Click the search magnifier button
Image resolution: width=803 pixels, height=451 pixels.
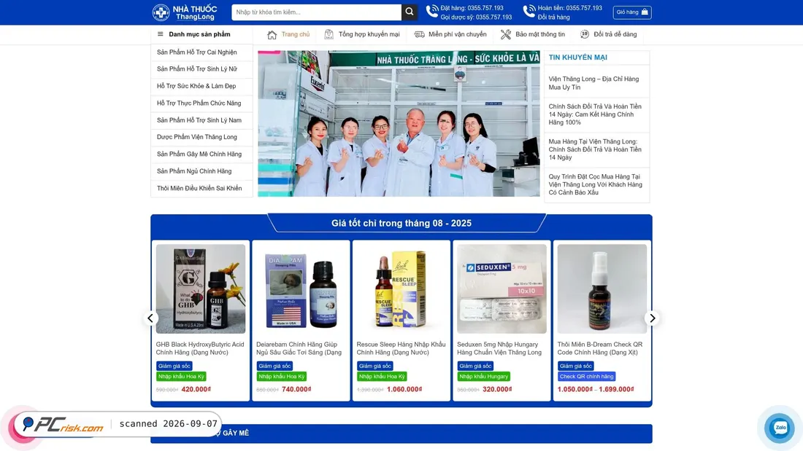coord(410,12)
